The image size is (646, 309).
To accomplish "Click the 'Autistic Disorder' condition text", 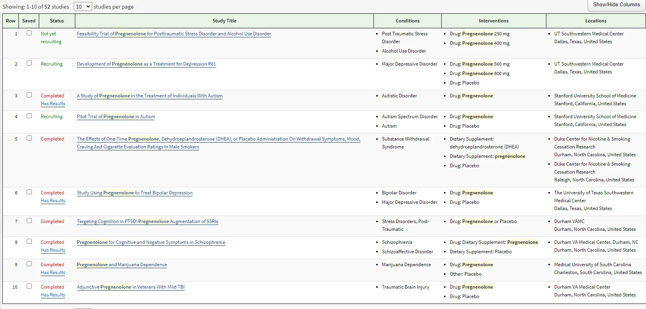I will (x=399, y=96).
